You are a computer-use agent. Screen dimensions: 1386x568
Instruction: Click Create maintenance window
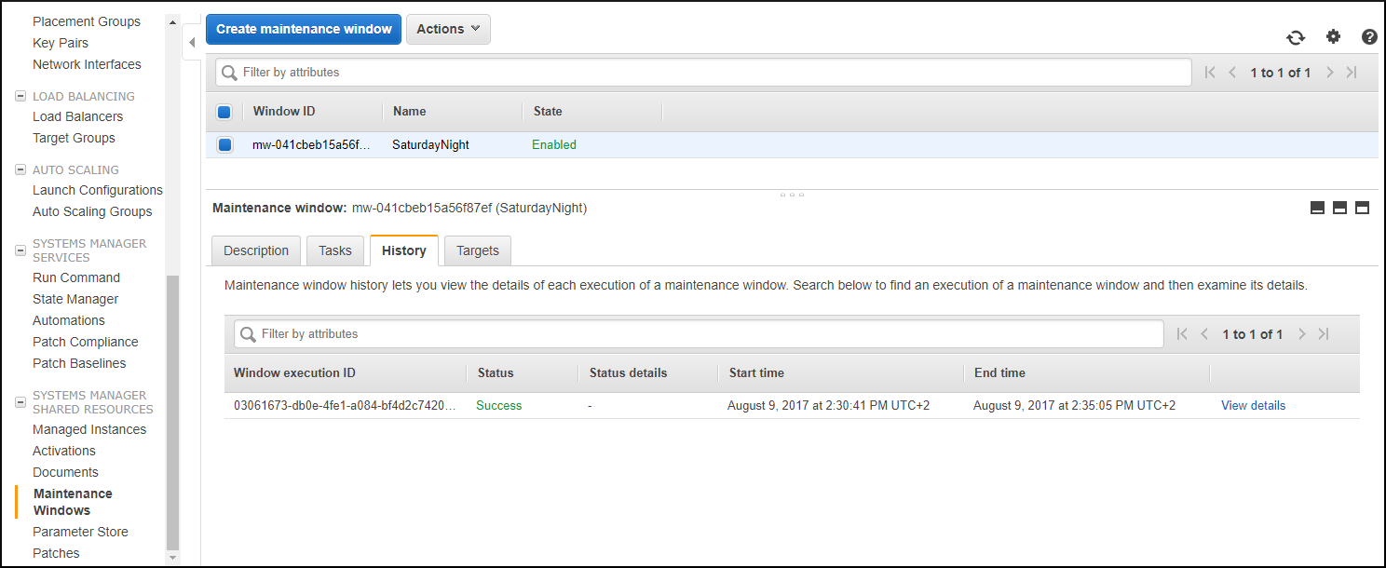tap(303, 29)
